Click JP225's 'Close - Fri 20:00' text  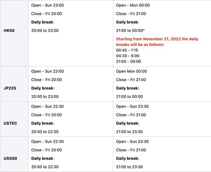point(47,80)
